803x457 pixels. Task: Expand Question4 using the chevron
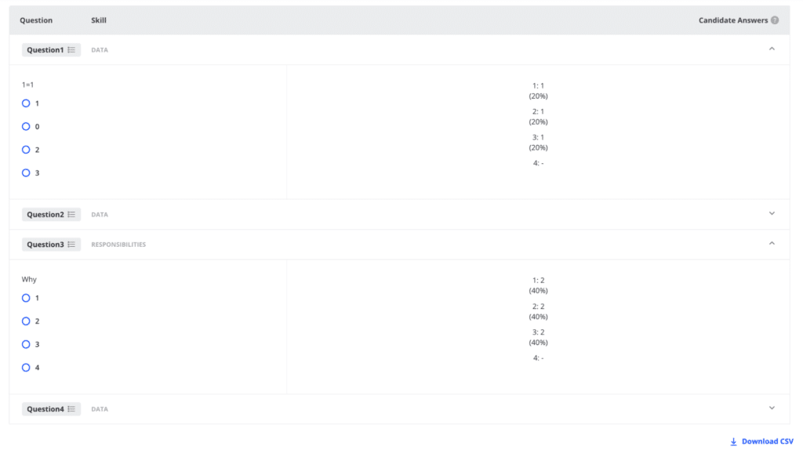click(x=772, y=408)
